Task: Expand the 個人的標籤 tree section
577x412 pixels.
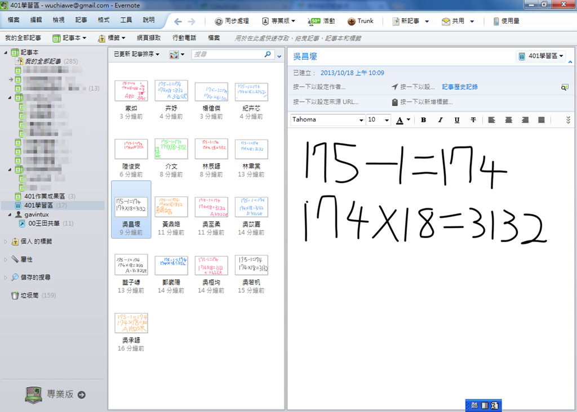Action: tap(6, 241)
